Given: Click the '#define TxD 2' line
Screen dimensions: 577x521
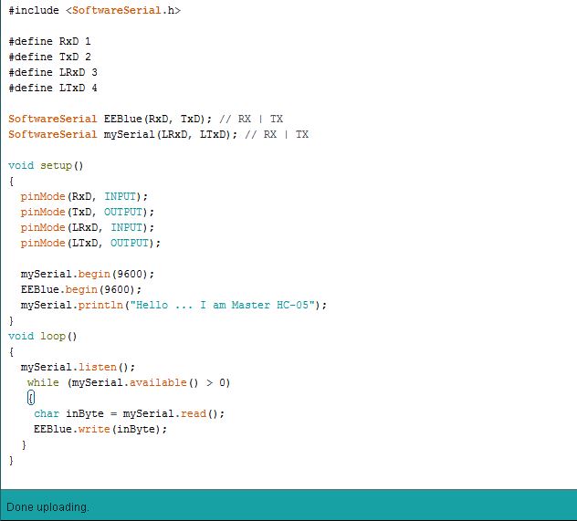Looking at the screenshot, I should coord(49,57).
